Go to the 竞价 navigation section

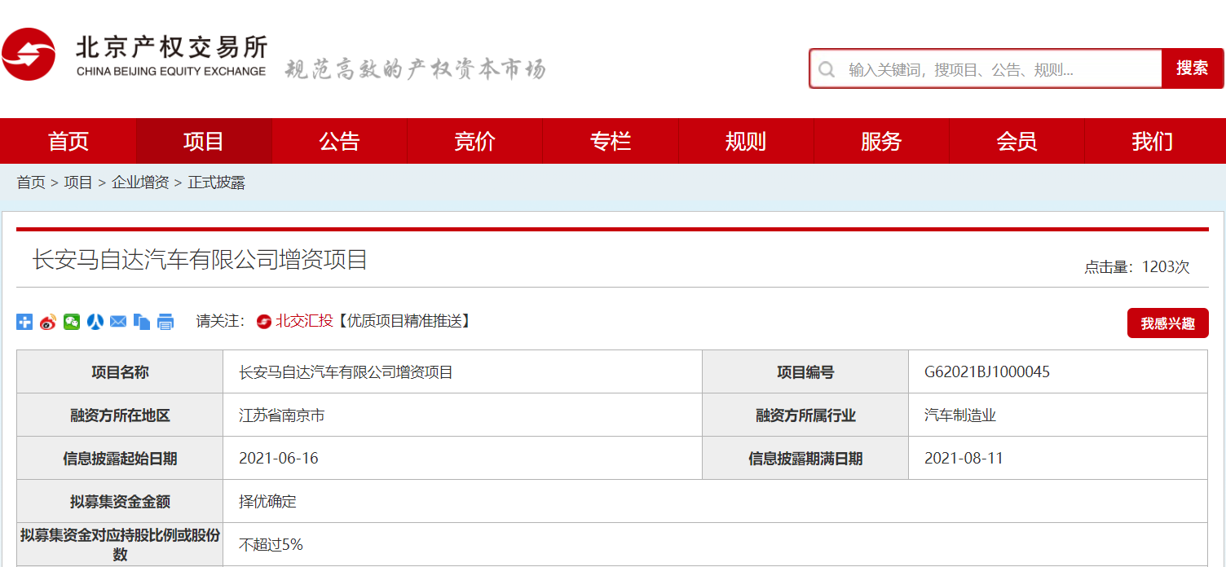tap(474, 142)
